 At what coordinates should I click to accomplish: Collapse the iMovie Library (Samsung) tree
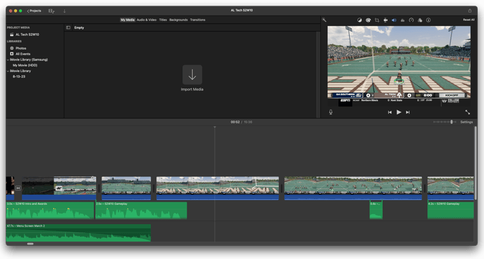[8, 60]
